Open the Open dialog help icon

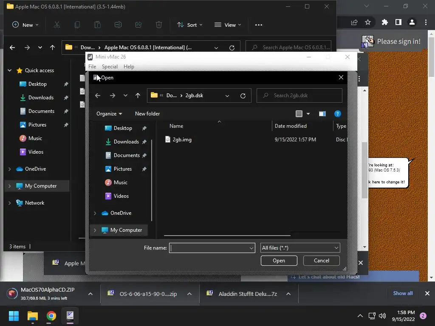click(337, 114)
